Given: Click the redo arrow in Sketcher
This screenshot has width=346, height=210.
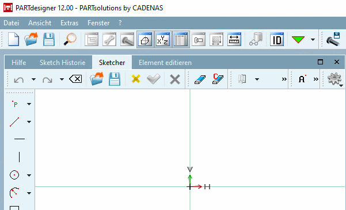Looking at the screenshot, I should pyautogui.click(x=47, y=79).
